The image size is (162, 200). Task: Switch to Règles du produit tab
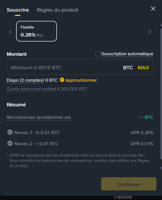(x=57, y=10)
